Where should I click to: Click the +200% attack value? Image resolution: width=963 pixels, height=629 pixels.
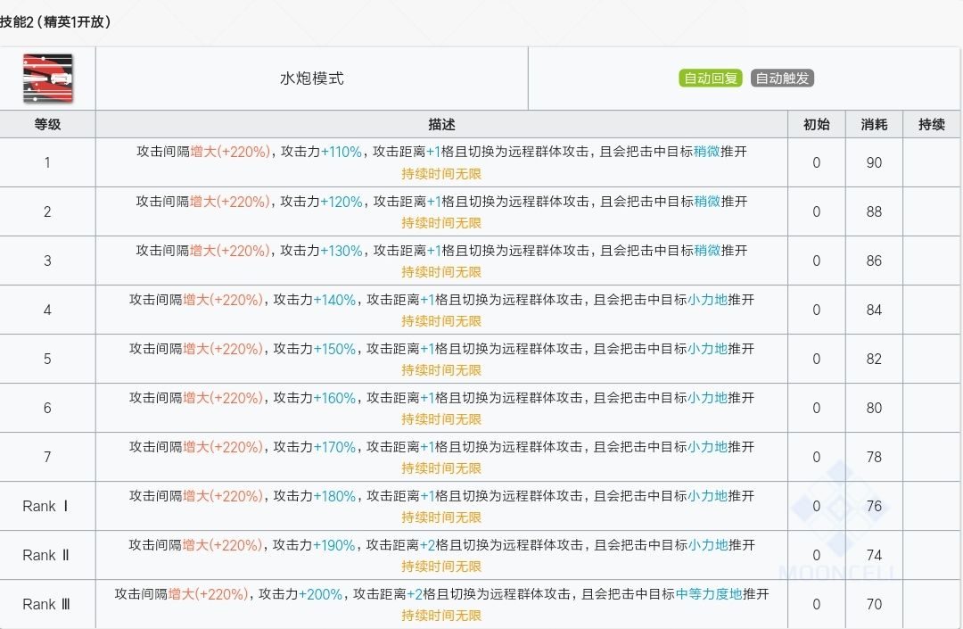coord(321,594)
